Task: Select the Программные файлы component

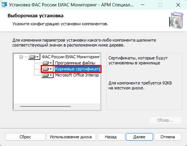Action: pyautogui.click(x=75, y=63)
